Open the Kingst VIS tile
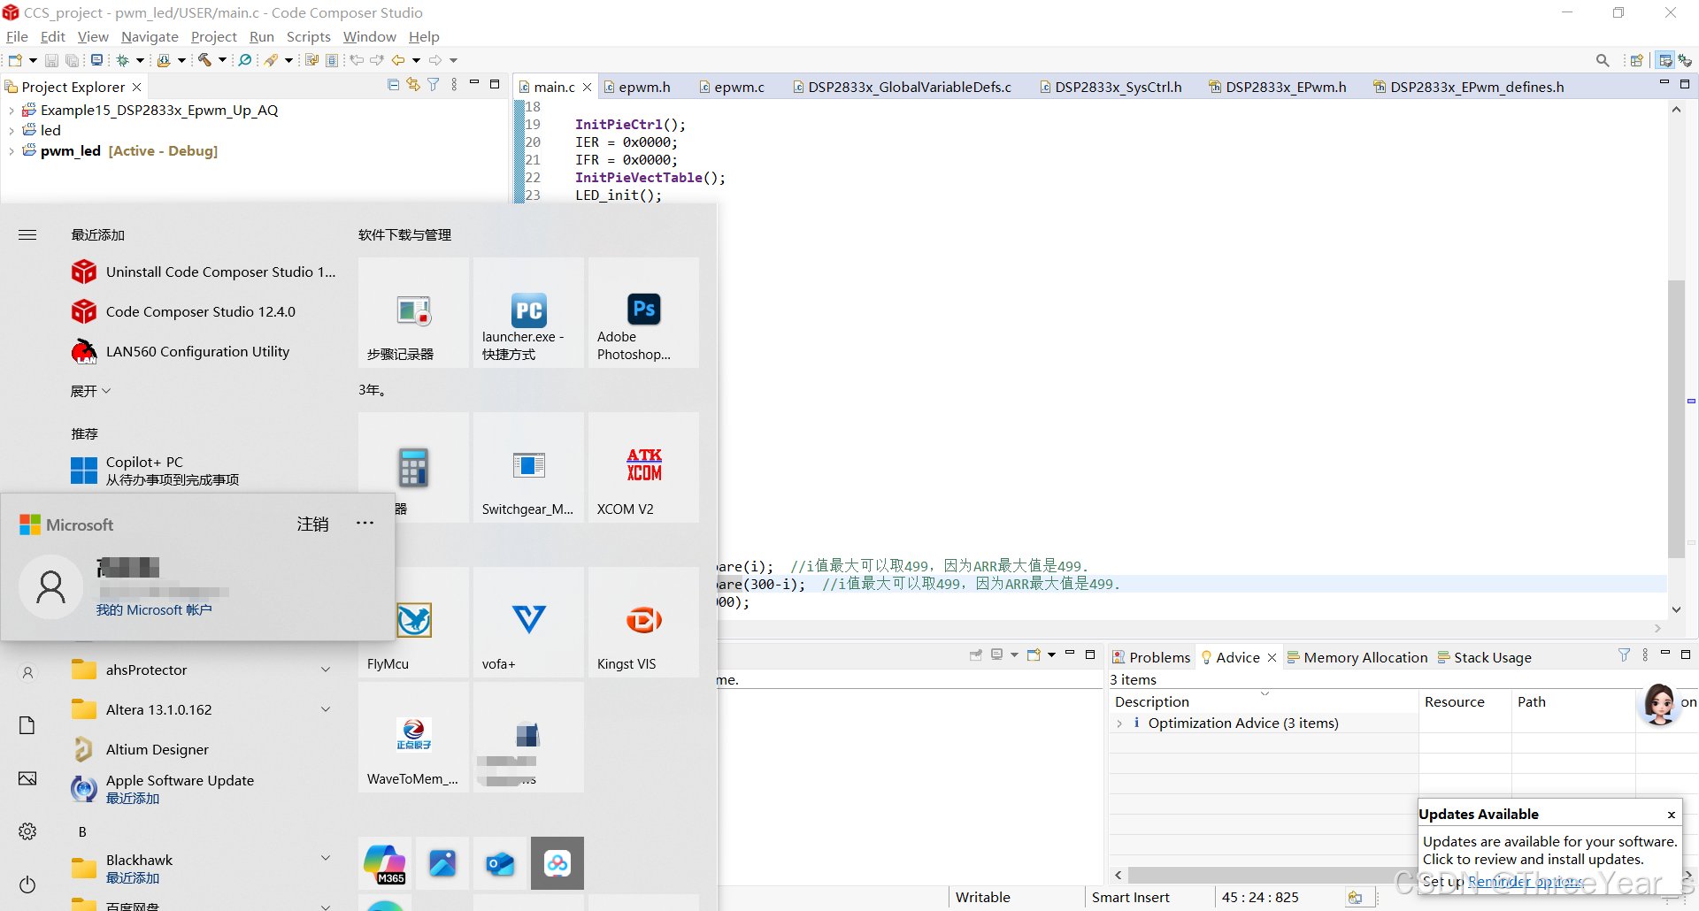 click(643, 622)
